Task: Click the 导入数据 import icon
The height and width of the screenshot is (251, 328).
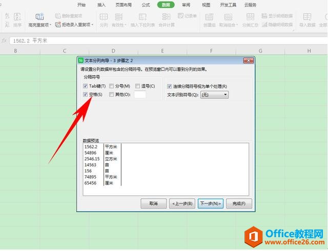Action: (x=307, y=17)
